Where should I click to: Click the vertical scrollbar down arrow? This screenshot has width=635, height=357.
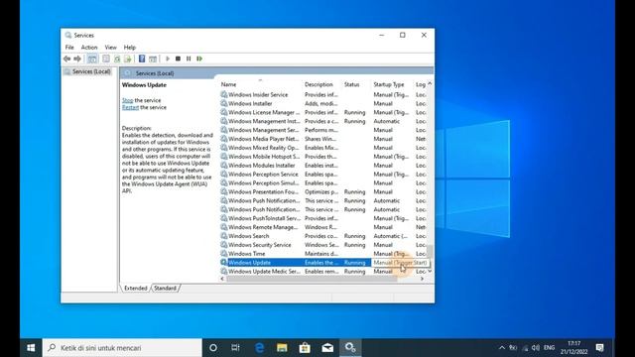tap(430, 271)
